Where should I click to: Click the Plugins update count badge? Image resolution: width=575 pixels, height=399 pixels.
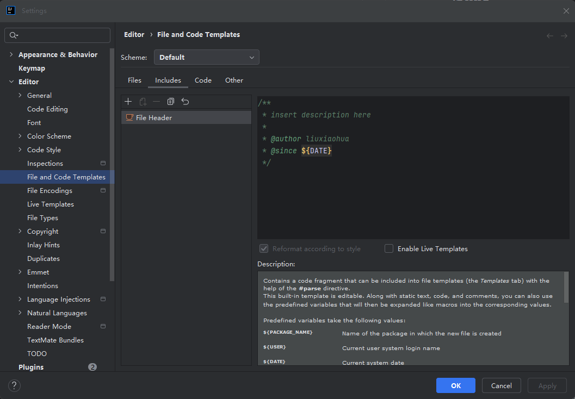tap(92, 367)
